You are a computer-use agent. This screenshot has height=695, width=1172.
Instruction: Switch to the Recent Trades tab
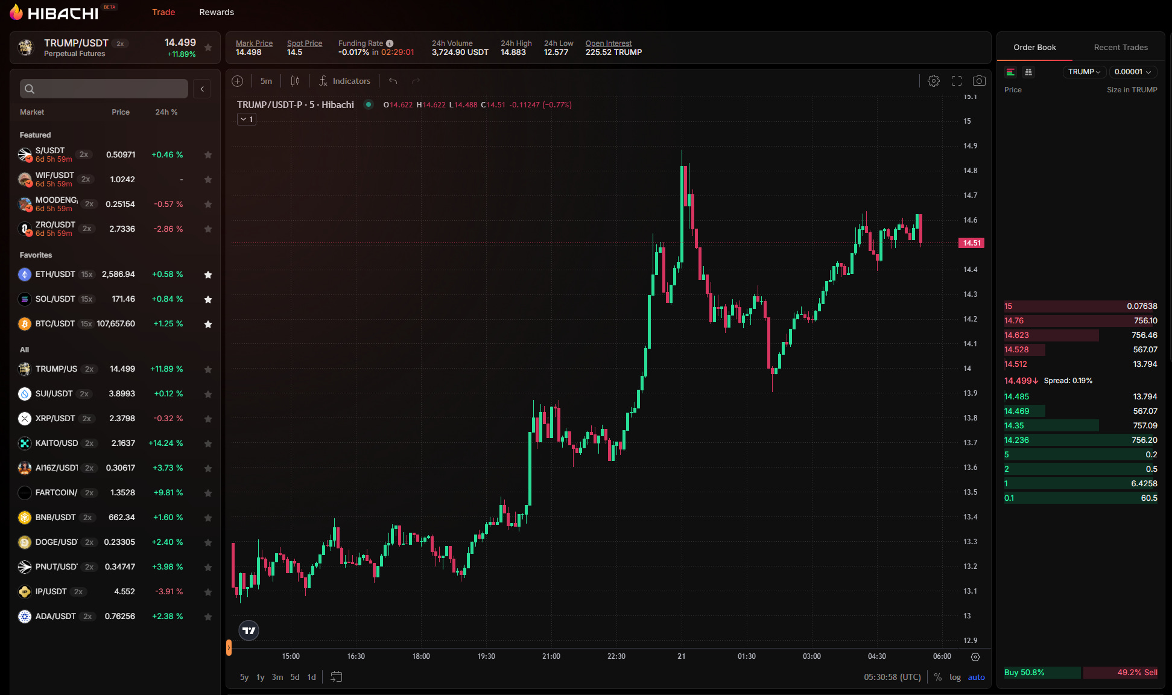tap(1120, 47)
